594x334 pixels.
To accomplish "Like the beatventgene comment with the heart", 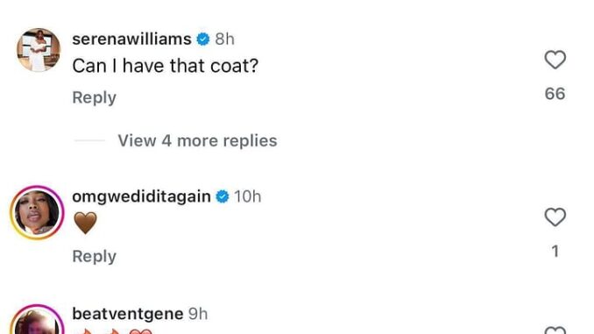I will click(x=555, y=330).
